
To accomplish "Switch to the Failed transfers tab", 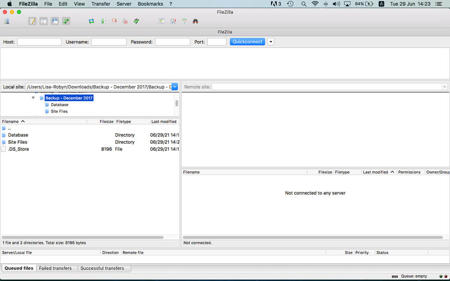I will [x=55, y=268].
